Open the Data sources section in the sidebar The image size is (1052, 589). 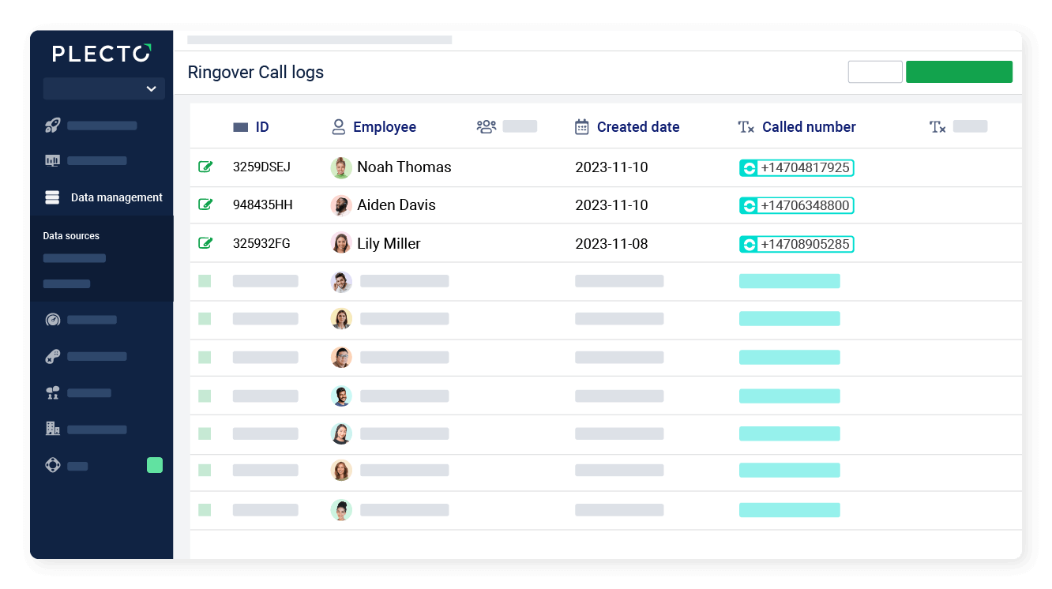[x=70, y=235]
